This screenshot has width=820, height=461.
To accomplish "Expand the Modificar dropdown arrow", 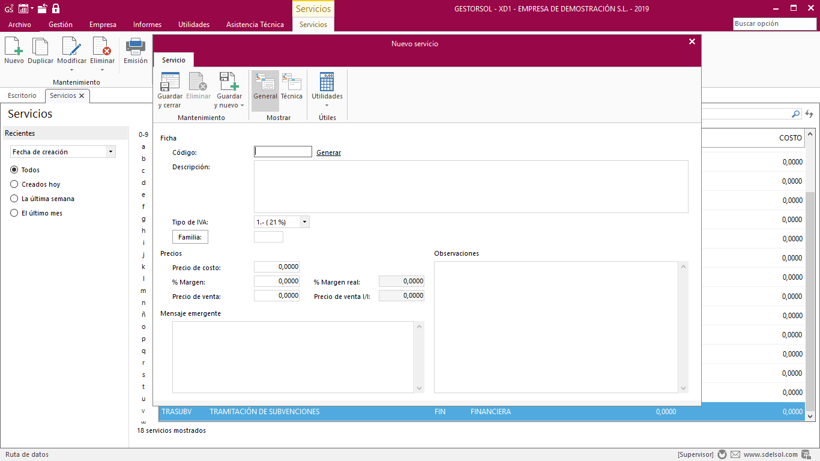I will [71, 70].
